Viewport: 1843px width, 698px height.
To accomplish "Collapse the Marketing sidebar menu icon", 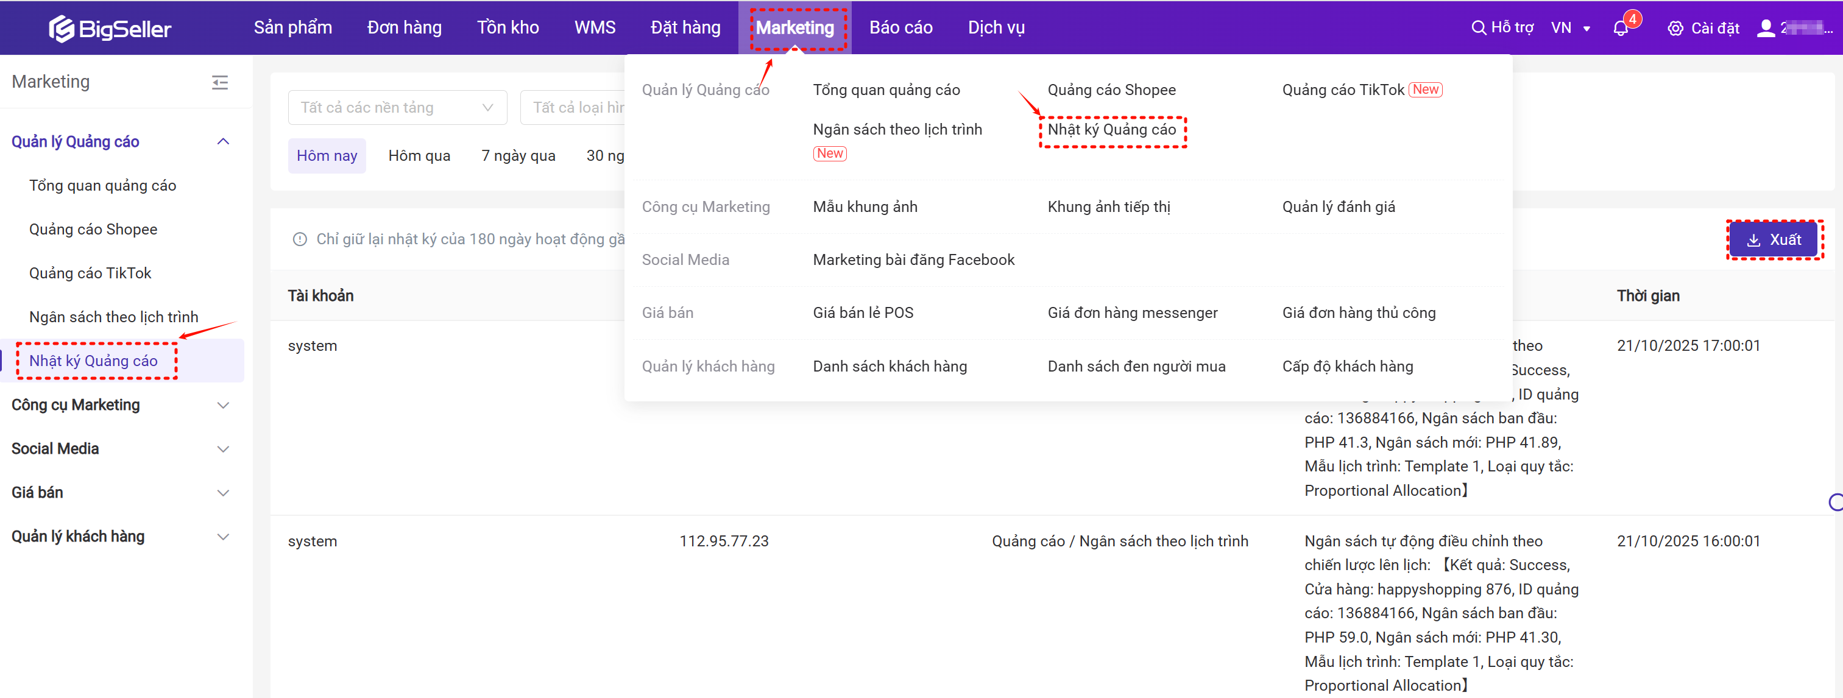I will pyautogui.click(x=220, y=82).
